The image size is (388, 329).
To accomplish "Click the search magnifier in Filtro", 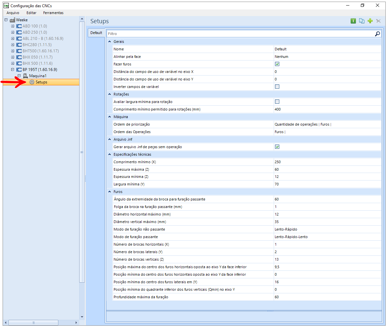I will [x=377, y=34].
